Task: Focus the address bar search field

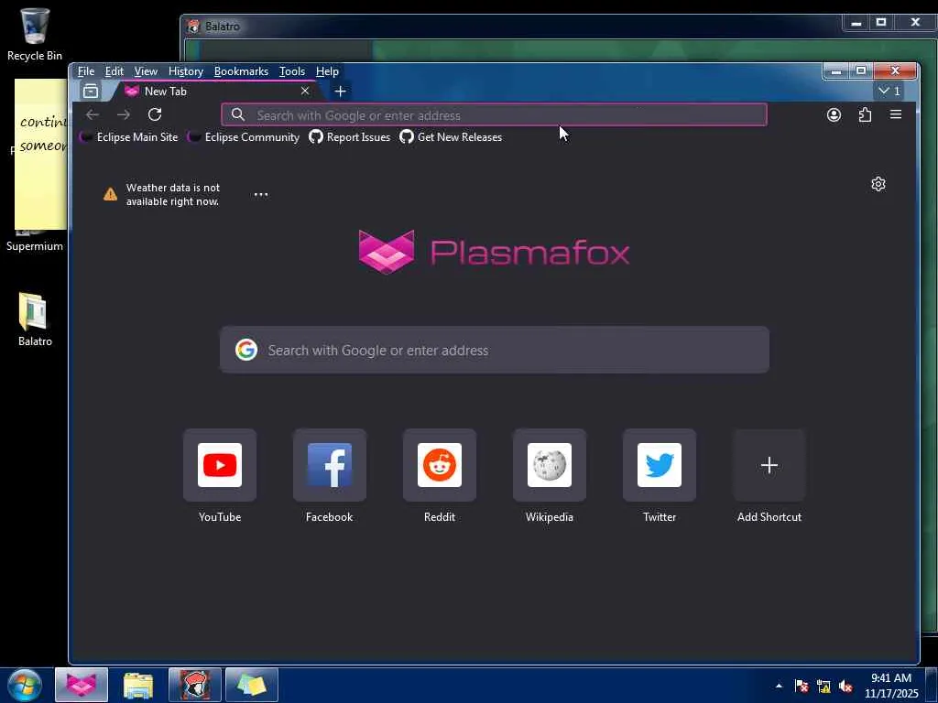Action: [x=494, y=114]
